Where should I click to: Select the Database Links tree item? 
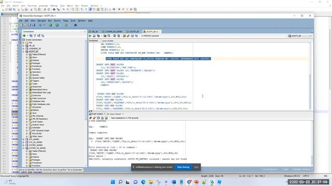tap(38, 101)
